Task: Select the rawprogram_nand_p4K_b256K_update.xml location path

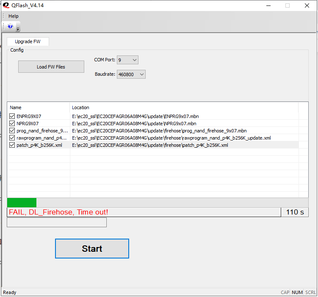Action: coord(171,138)
